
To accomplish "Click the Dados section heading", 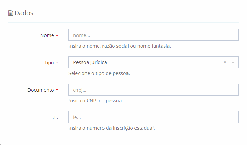I will tap(24, 13).
